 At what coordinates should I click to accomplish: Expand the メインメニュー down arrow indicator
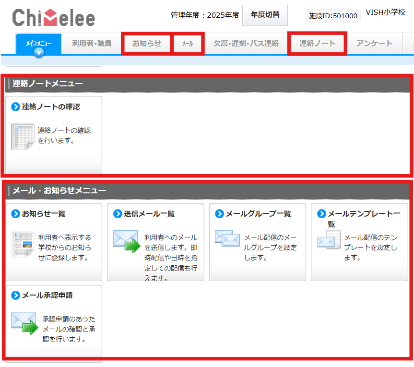tap(39, 53)
